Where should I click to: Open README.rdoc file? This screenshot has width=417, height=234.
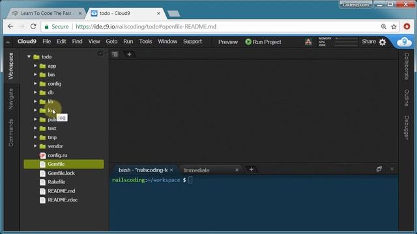63,200
